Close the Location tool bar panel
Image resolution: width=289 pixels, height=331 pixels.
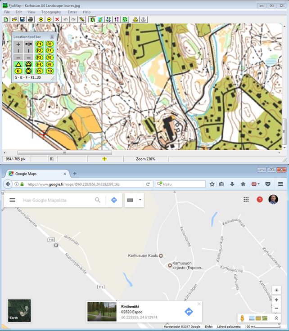[52, 37]
